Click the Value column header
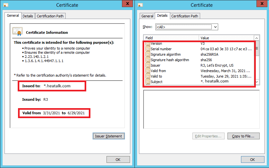 pos(226,38)
